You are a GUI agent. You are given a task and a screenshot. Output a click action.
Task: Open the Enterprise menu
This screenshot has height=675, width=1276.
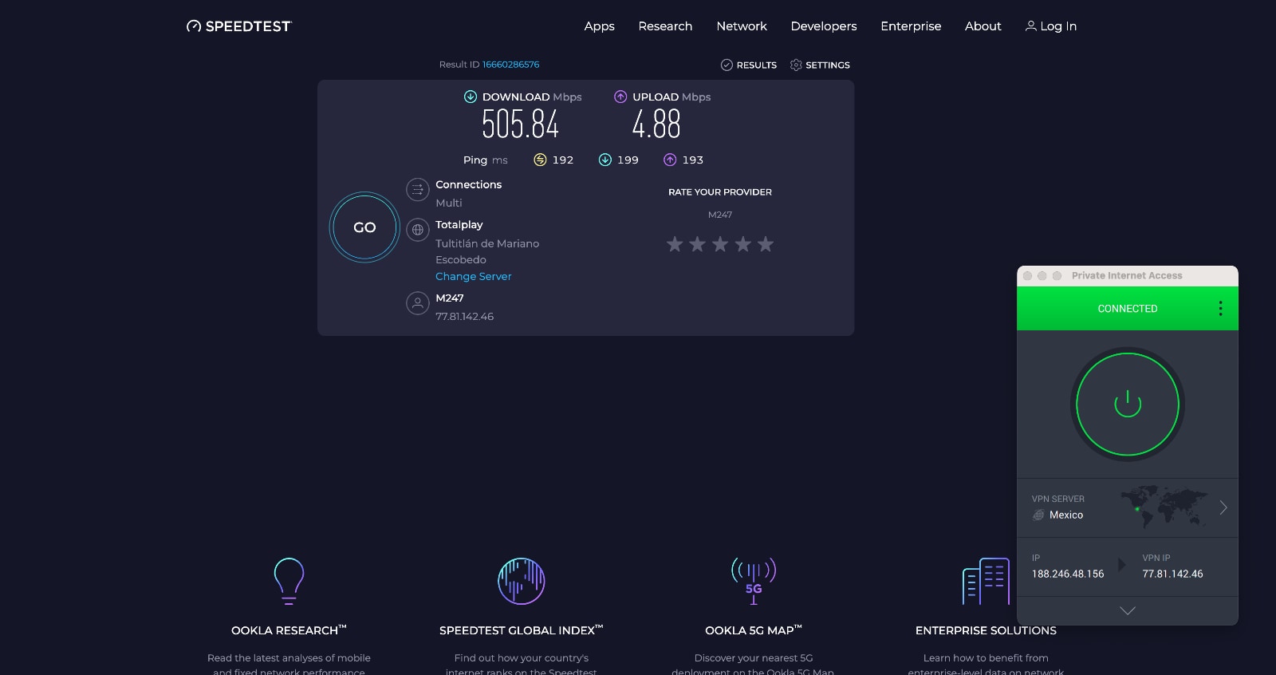click(911, 26)
